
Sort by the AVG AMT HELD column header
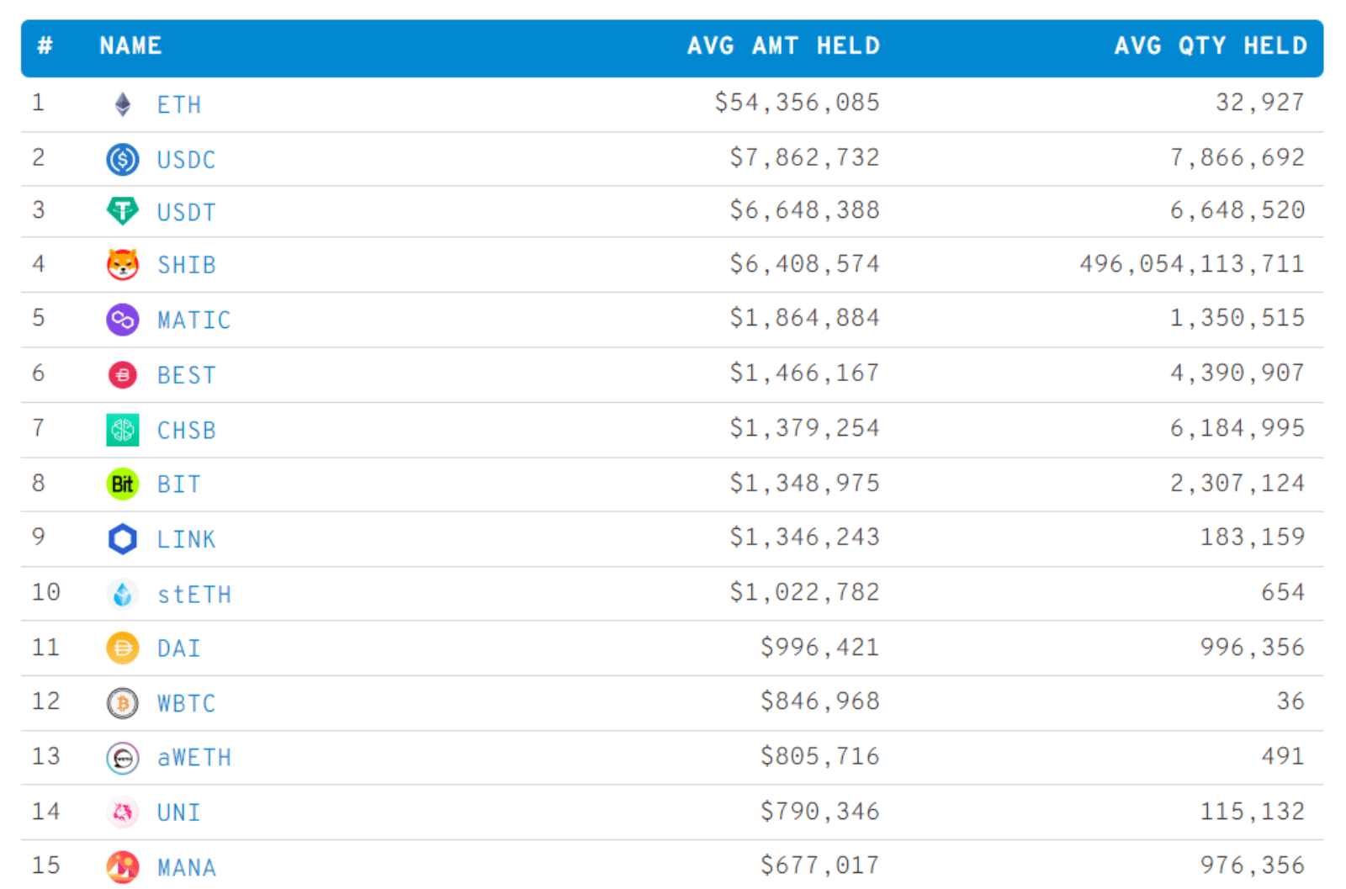(782, 46)
